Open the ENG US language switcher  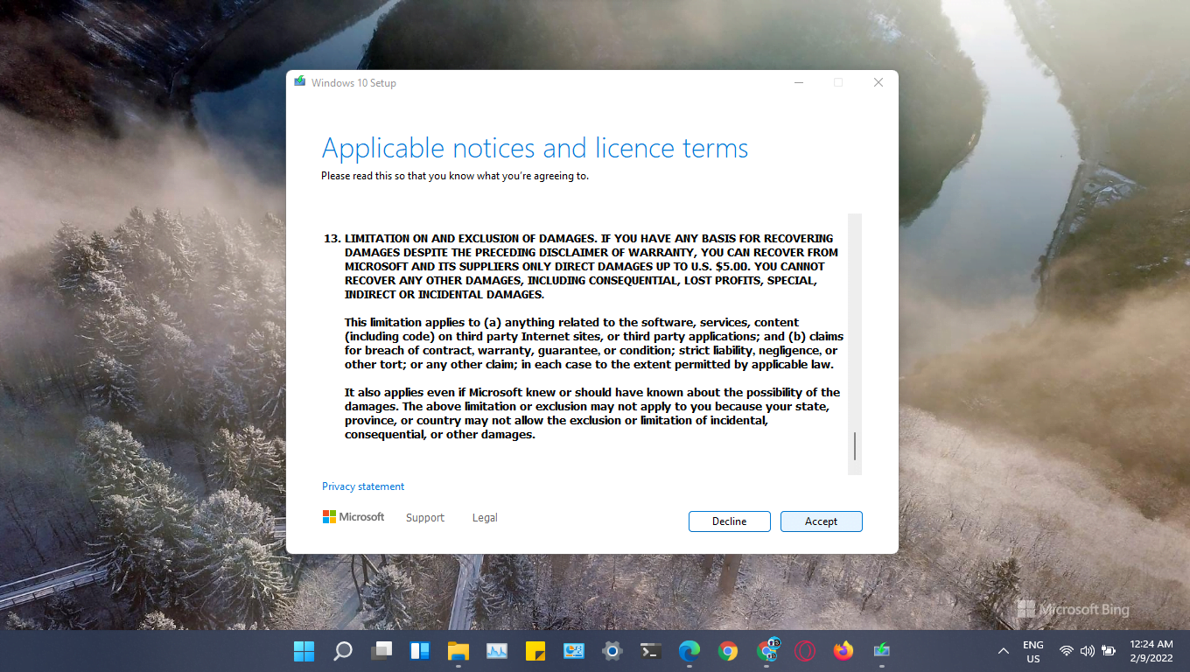point(1033,651)
